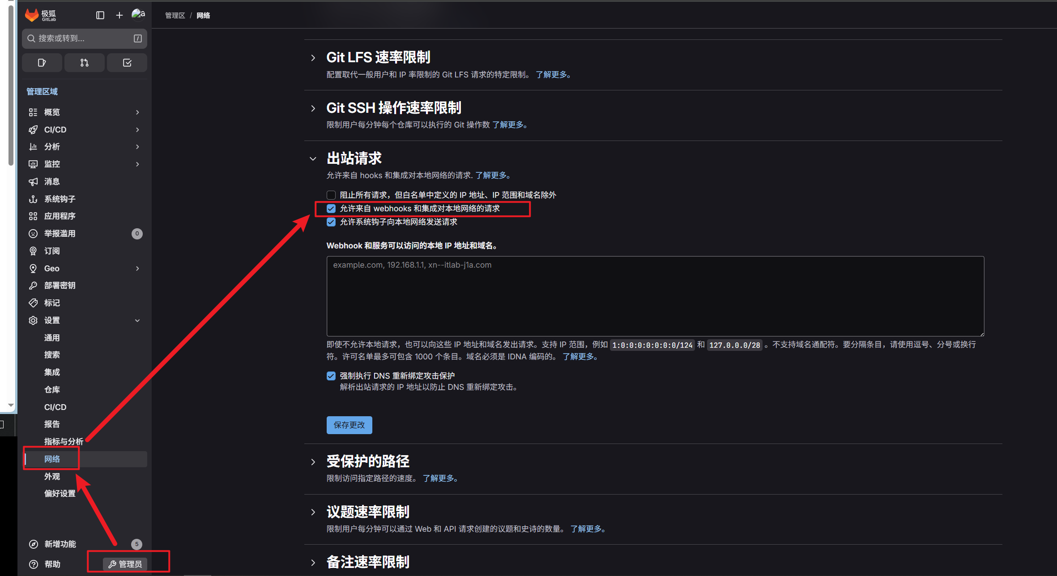Toggle the sidebar collapse icon

click(x=100, y=15)
